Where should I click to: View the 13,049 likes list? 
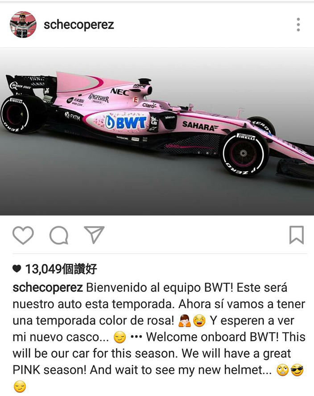(61, 269)
